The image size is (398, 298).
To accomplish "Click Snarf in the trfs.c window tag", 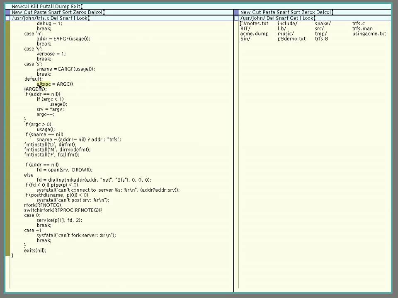I will (66, 18).
